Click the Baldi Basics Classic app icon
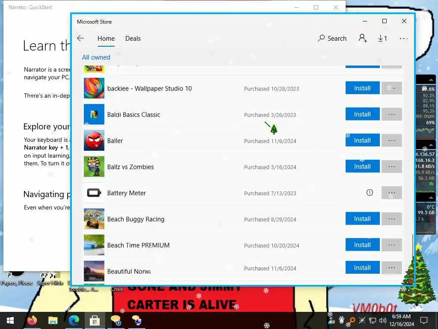The image size is (438, 329). [94, 114]
